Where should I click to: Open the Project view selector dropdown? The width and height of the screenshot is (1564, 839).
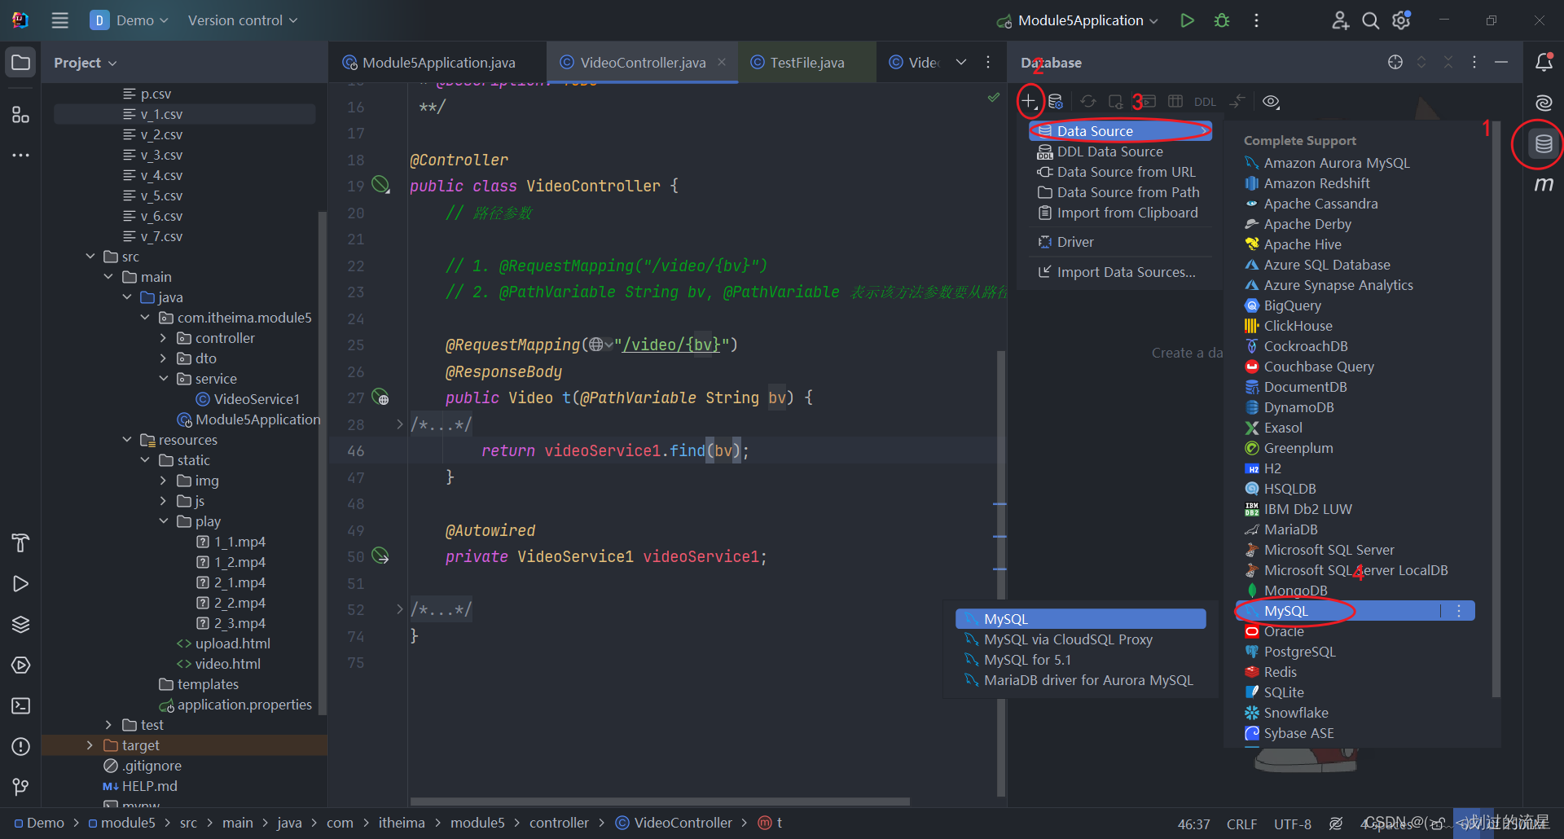coord(86,63)
